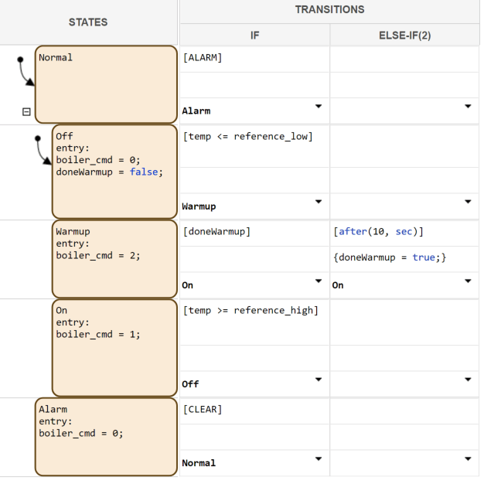Edit the {doneWarmup = true;} action cell
Image resolution: width=484 pixels, height=484 pixels.
point(404,257)
